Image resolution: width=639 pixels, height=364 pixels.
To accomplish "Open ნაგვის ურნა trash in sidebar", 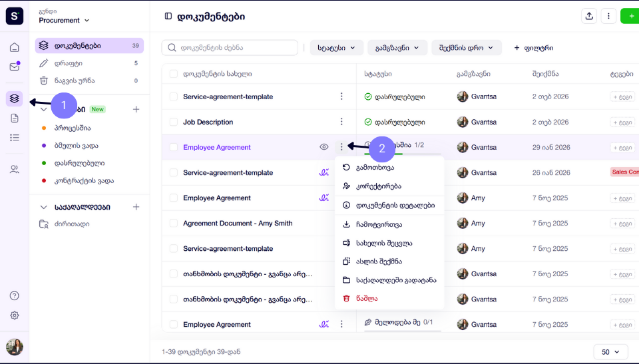I will point(89,81).
